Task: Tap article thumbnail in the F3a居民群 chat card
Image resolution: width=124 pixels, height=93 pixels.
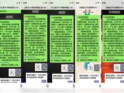Action: pos(96,81)
